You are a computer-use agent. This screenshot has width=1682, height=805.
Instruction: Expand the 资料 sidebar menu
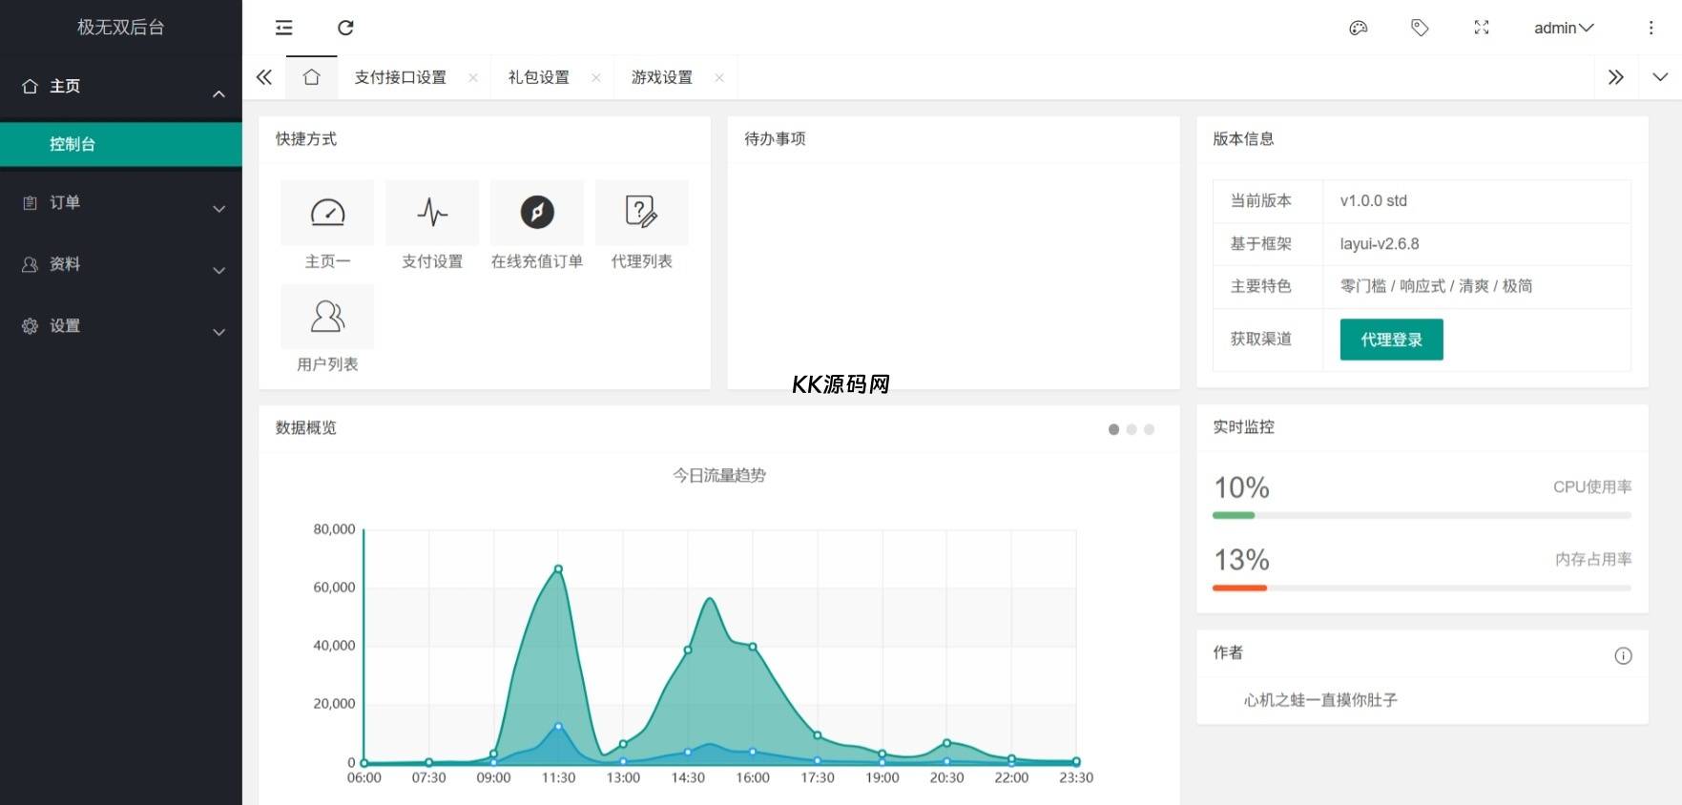pos(120,265)
